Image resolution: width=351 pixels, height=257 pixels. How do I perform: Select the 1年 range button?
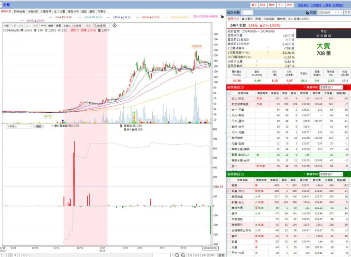click(203, 255)
